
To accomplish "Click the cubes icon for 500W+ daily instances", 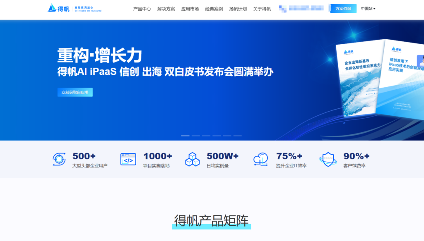I will pyautogui.click(x=192, y=159).
